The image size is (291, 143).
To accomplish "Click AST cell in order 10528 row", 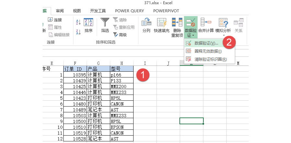I will point(122,138).
